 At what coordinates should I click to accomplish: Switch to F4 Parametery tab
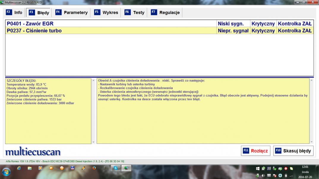click(x=71, y=12)
